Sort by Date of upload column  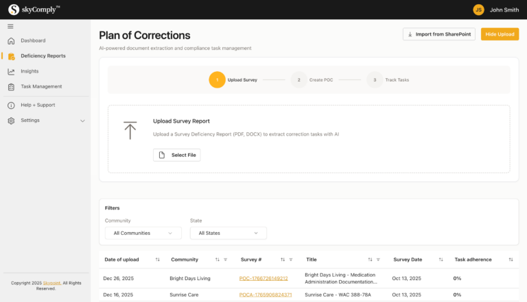(x=158, y=260)
